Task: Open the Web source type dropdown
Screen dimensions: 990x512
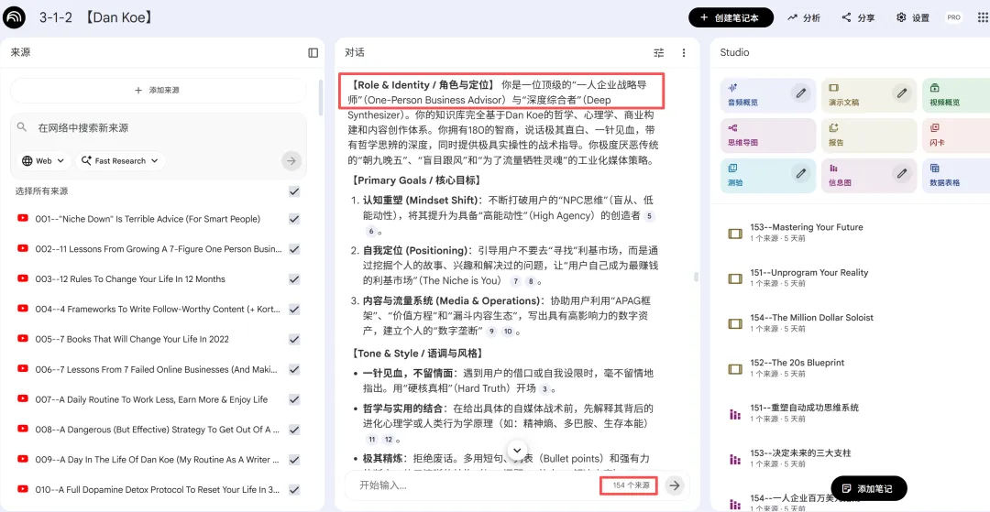Action: pyautogui.click(x=43, y=161)
